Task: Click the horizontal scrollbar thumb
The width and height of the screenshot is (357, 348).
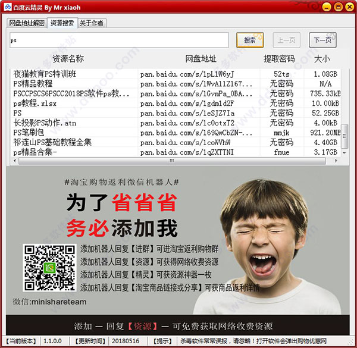Action: point(172,161)
